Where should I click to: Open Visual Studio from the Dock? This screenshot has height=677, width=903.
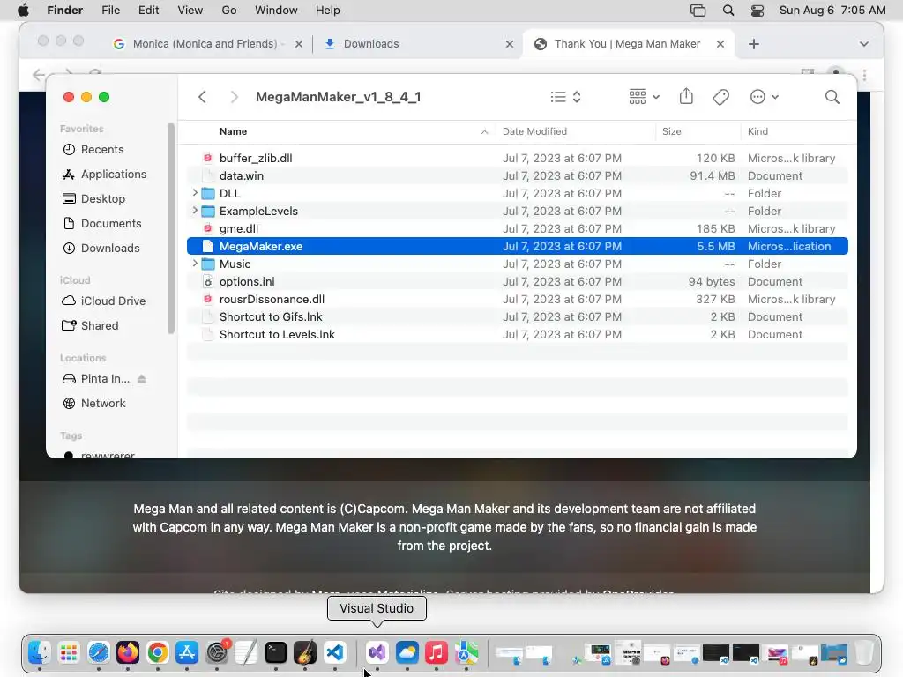coord(377,652)
